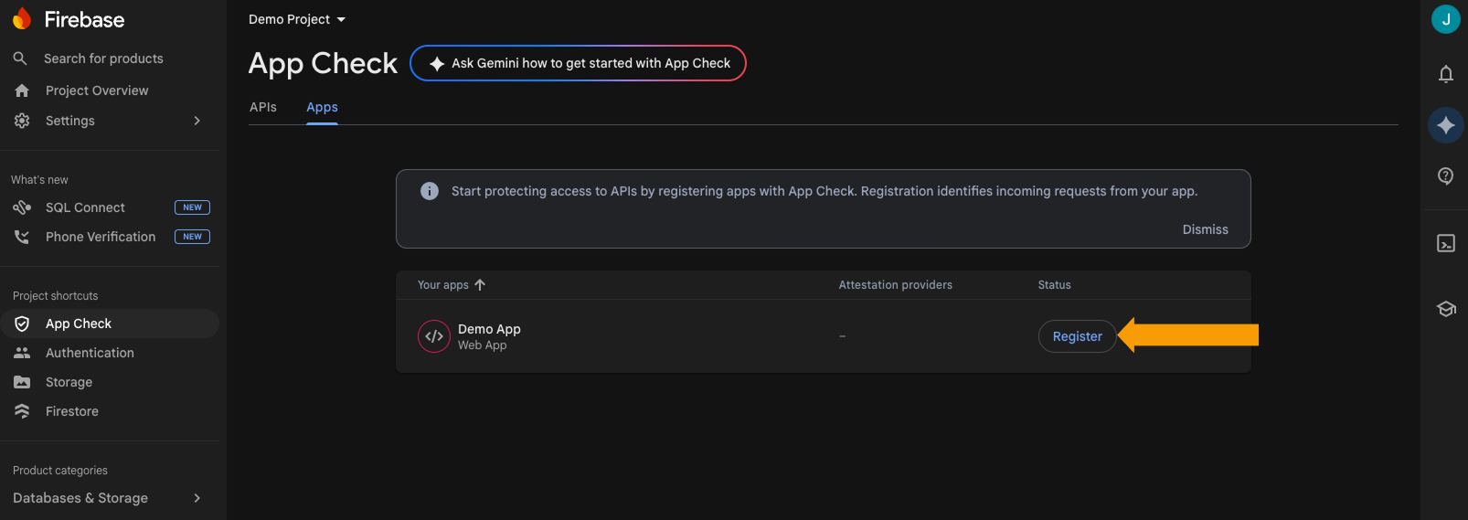Open the learning graduation cap icon
The image size is (1468, 520).
(1446, 309)
